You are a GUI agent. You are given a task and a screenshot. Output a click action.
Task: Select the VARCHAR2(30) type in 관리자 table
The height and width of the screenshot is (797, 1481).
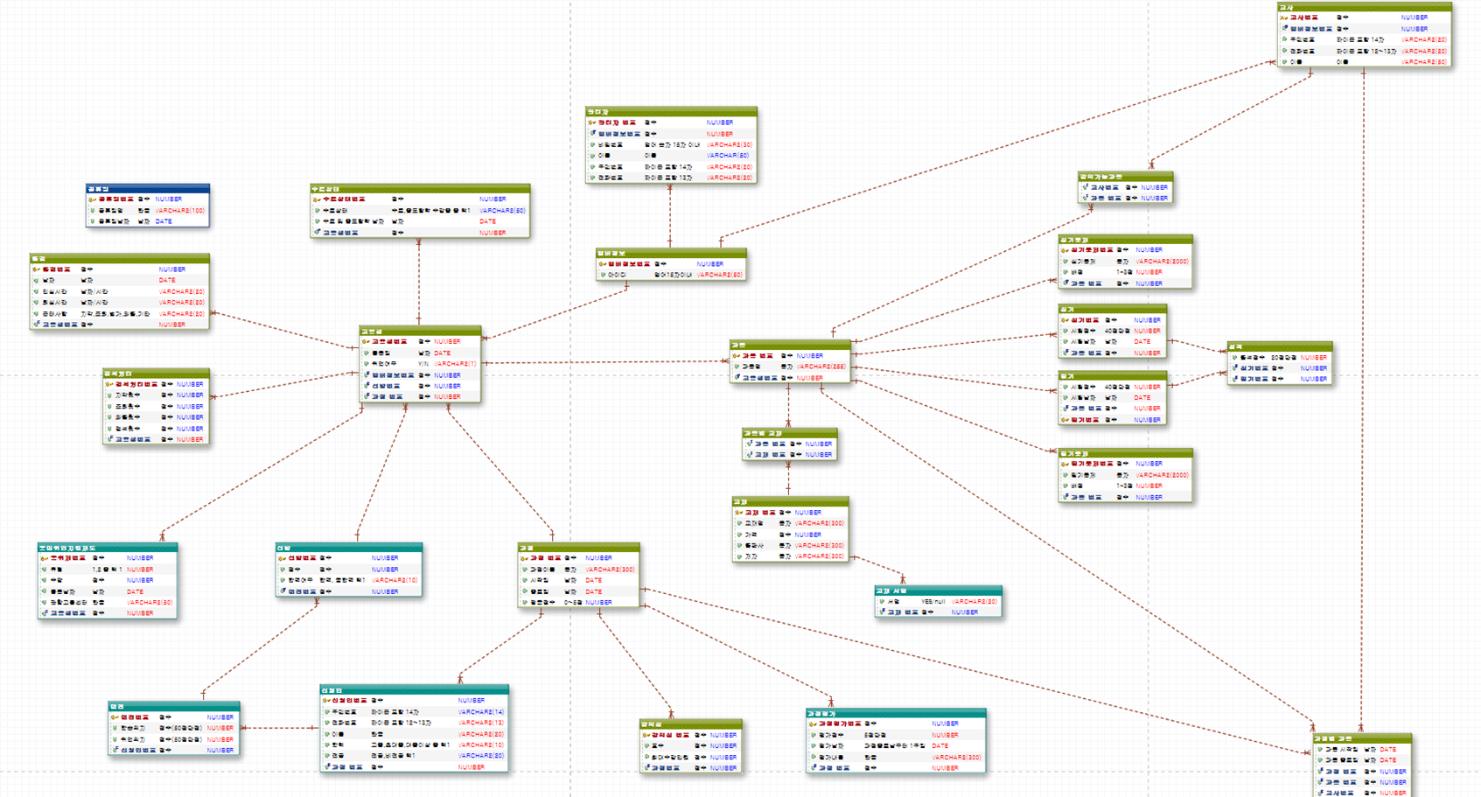[730, 144]
